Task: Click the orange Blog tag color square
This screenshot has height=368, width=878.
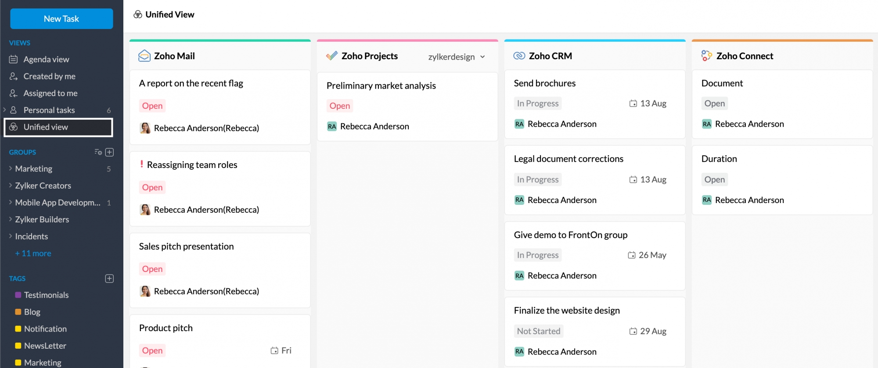Action: 18,312
